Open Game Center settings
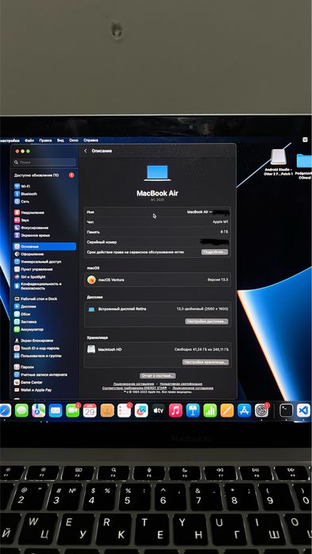This screenshot has width=312, height=554. 44,383
